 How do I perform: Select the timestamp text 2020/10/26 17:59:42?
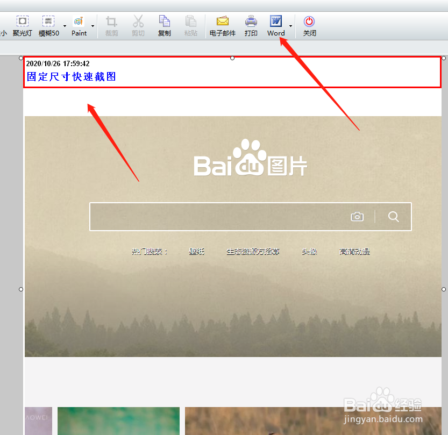[58, 63]
